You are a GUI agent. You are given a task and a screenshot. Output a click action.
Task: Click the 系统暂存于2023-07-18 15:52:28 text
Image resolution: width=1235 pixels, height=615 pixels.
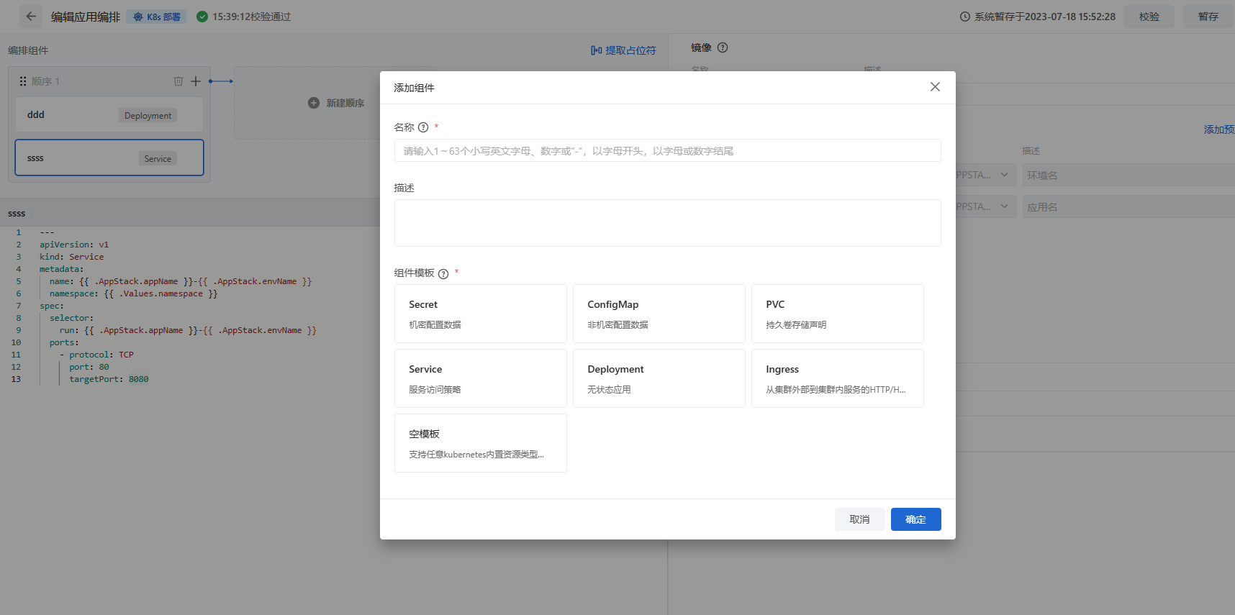tap(1045, 17)
